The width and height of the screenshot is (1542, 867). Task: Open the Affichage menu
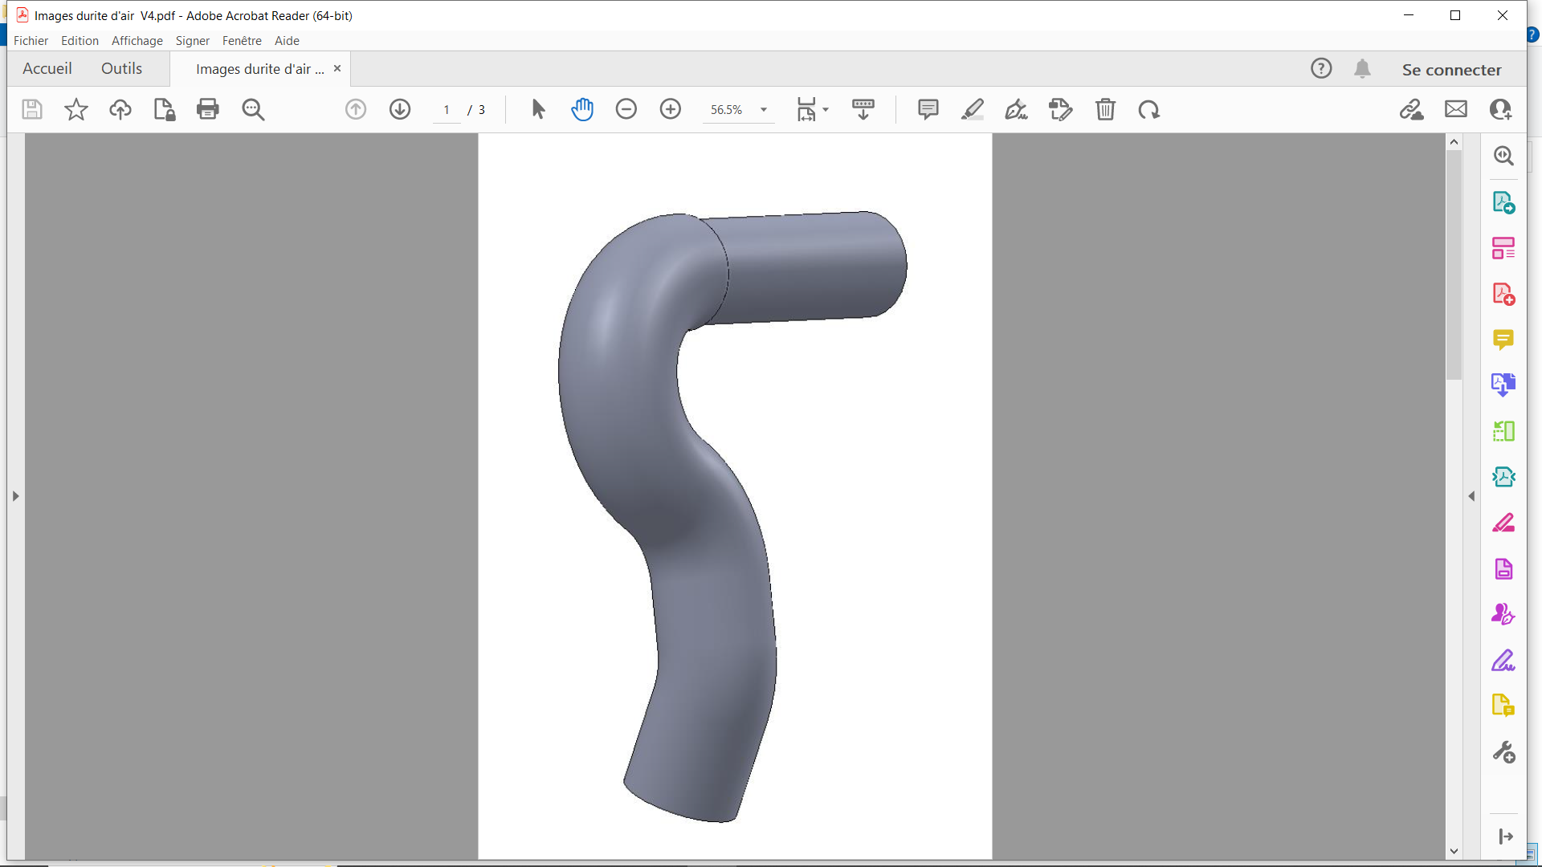pos(137,41)
